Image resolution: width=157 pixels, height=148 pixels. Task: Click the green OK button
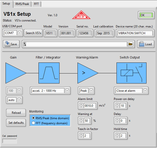coord(146,15)
